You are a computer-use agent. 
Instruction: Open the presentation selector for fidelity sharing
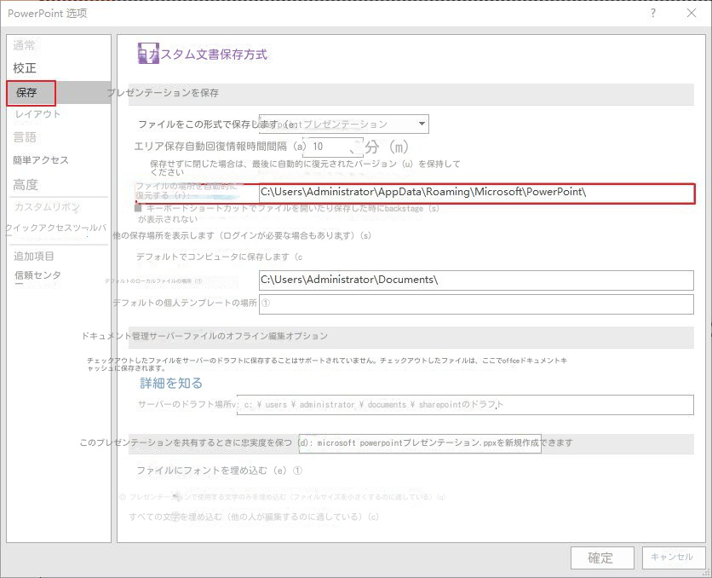click(x=420, y=443)
